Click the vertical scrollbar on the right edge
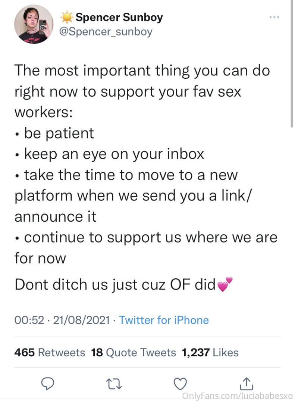This screenshot has height=403, width=295. [292, 63]
